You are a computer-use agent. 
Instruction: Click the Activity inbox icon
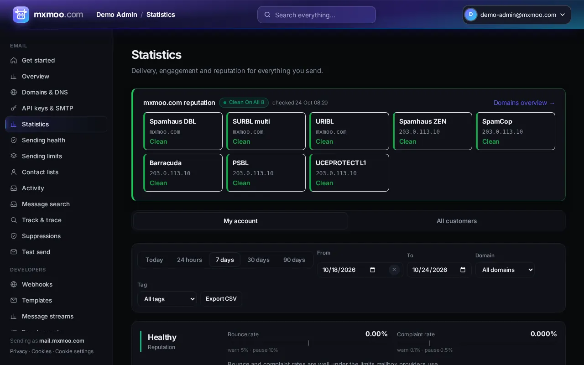pyautogui.click(x=14, y=188)
